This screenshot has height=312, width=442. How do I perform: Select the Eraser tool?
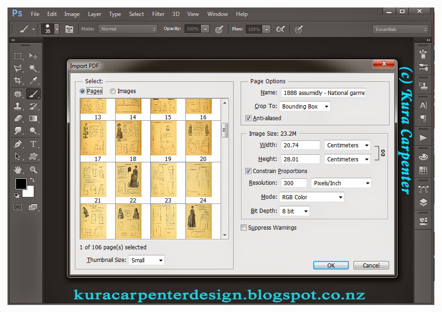(18, 118)
